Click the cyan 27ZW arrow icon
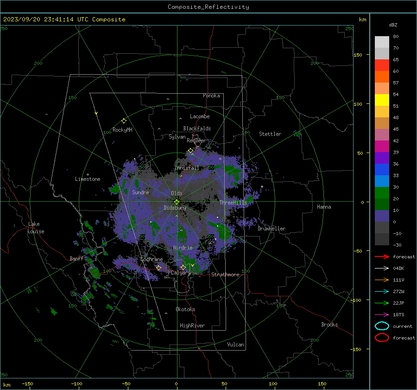The height and width of the screenshot is (390, 417). click(382, 292)
